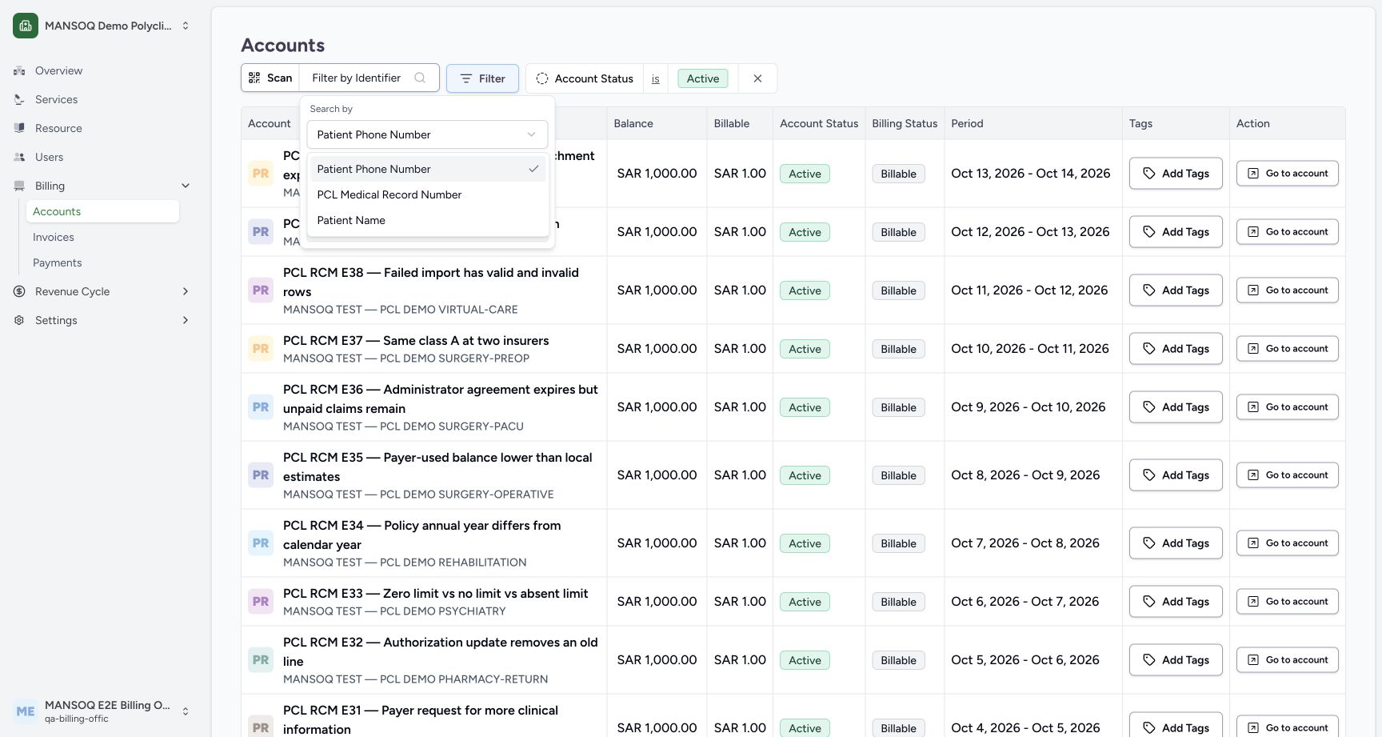Go to account for PCL RCM E38

pyautogui.click(x=1288, y=290)
